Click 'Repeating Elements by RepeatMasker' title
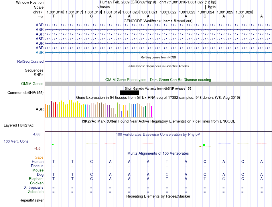Image resolution: width=272 pixels, height=207 pixels. (x=158, y=196)
